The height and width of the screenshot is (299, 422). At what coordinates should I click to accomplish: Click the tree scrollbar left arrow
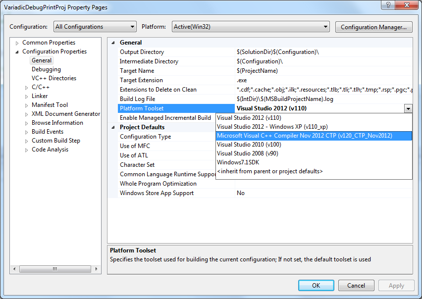[x=14, y=269]
